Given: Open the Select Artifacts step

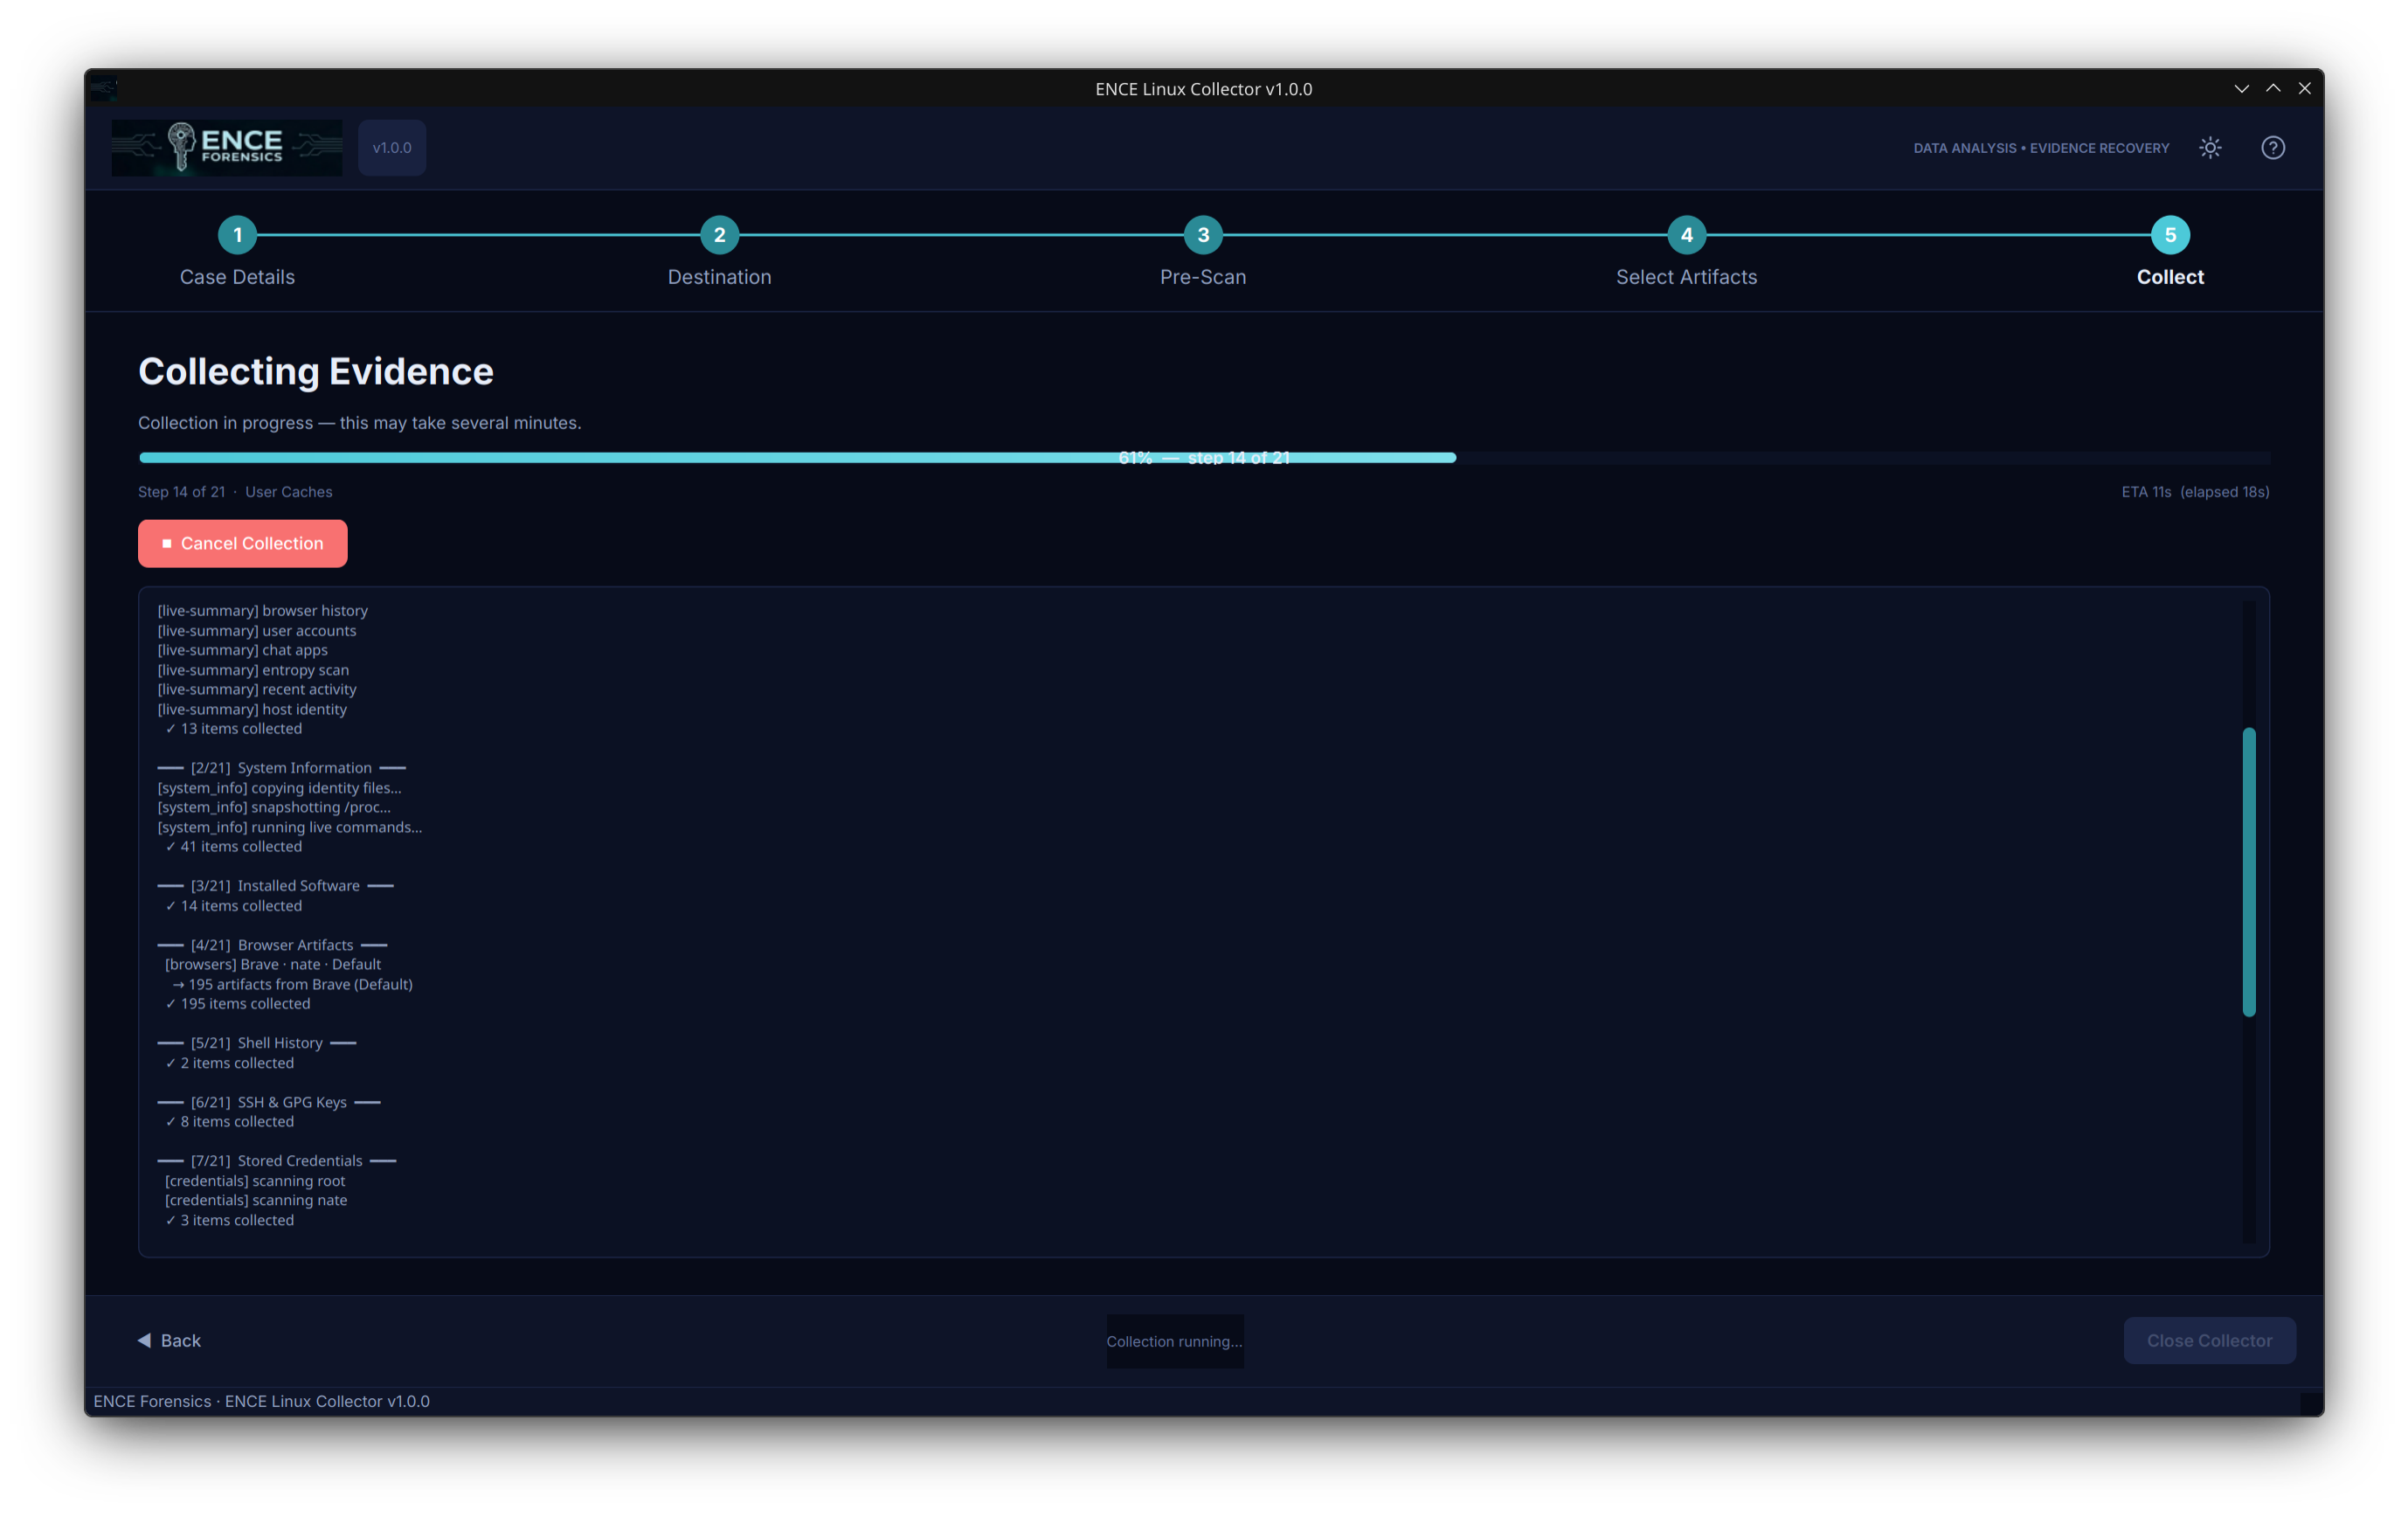Looking at the screenshot, I should 1687,277.
